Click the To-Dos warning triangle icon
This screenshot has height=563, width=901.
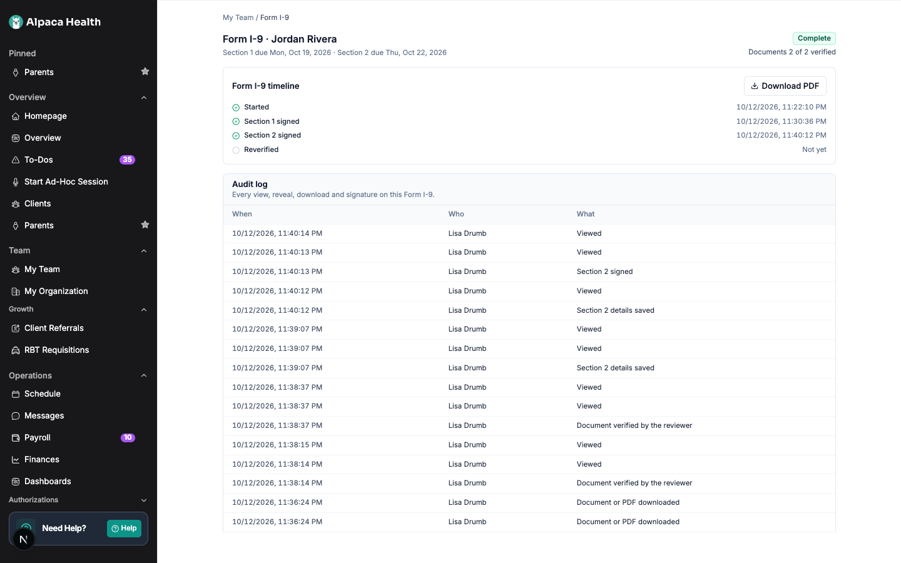click(x=16, y=160)
